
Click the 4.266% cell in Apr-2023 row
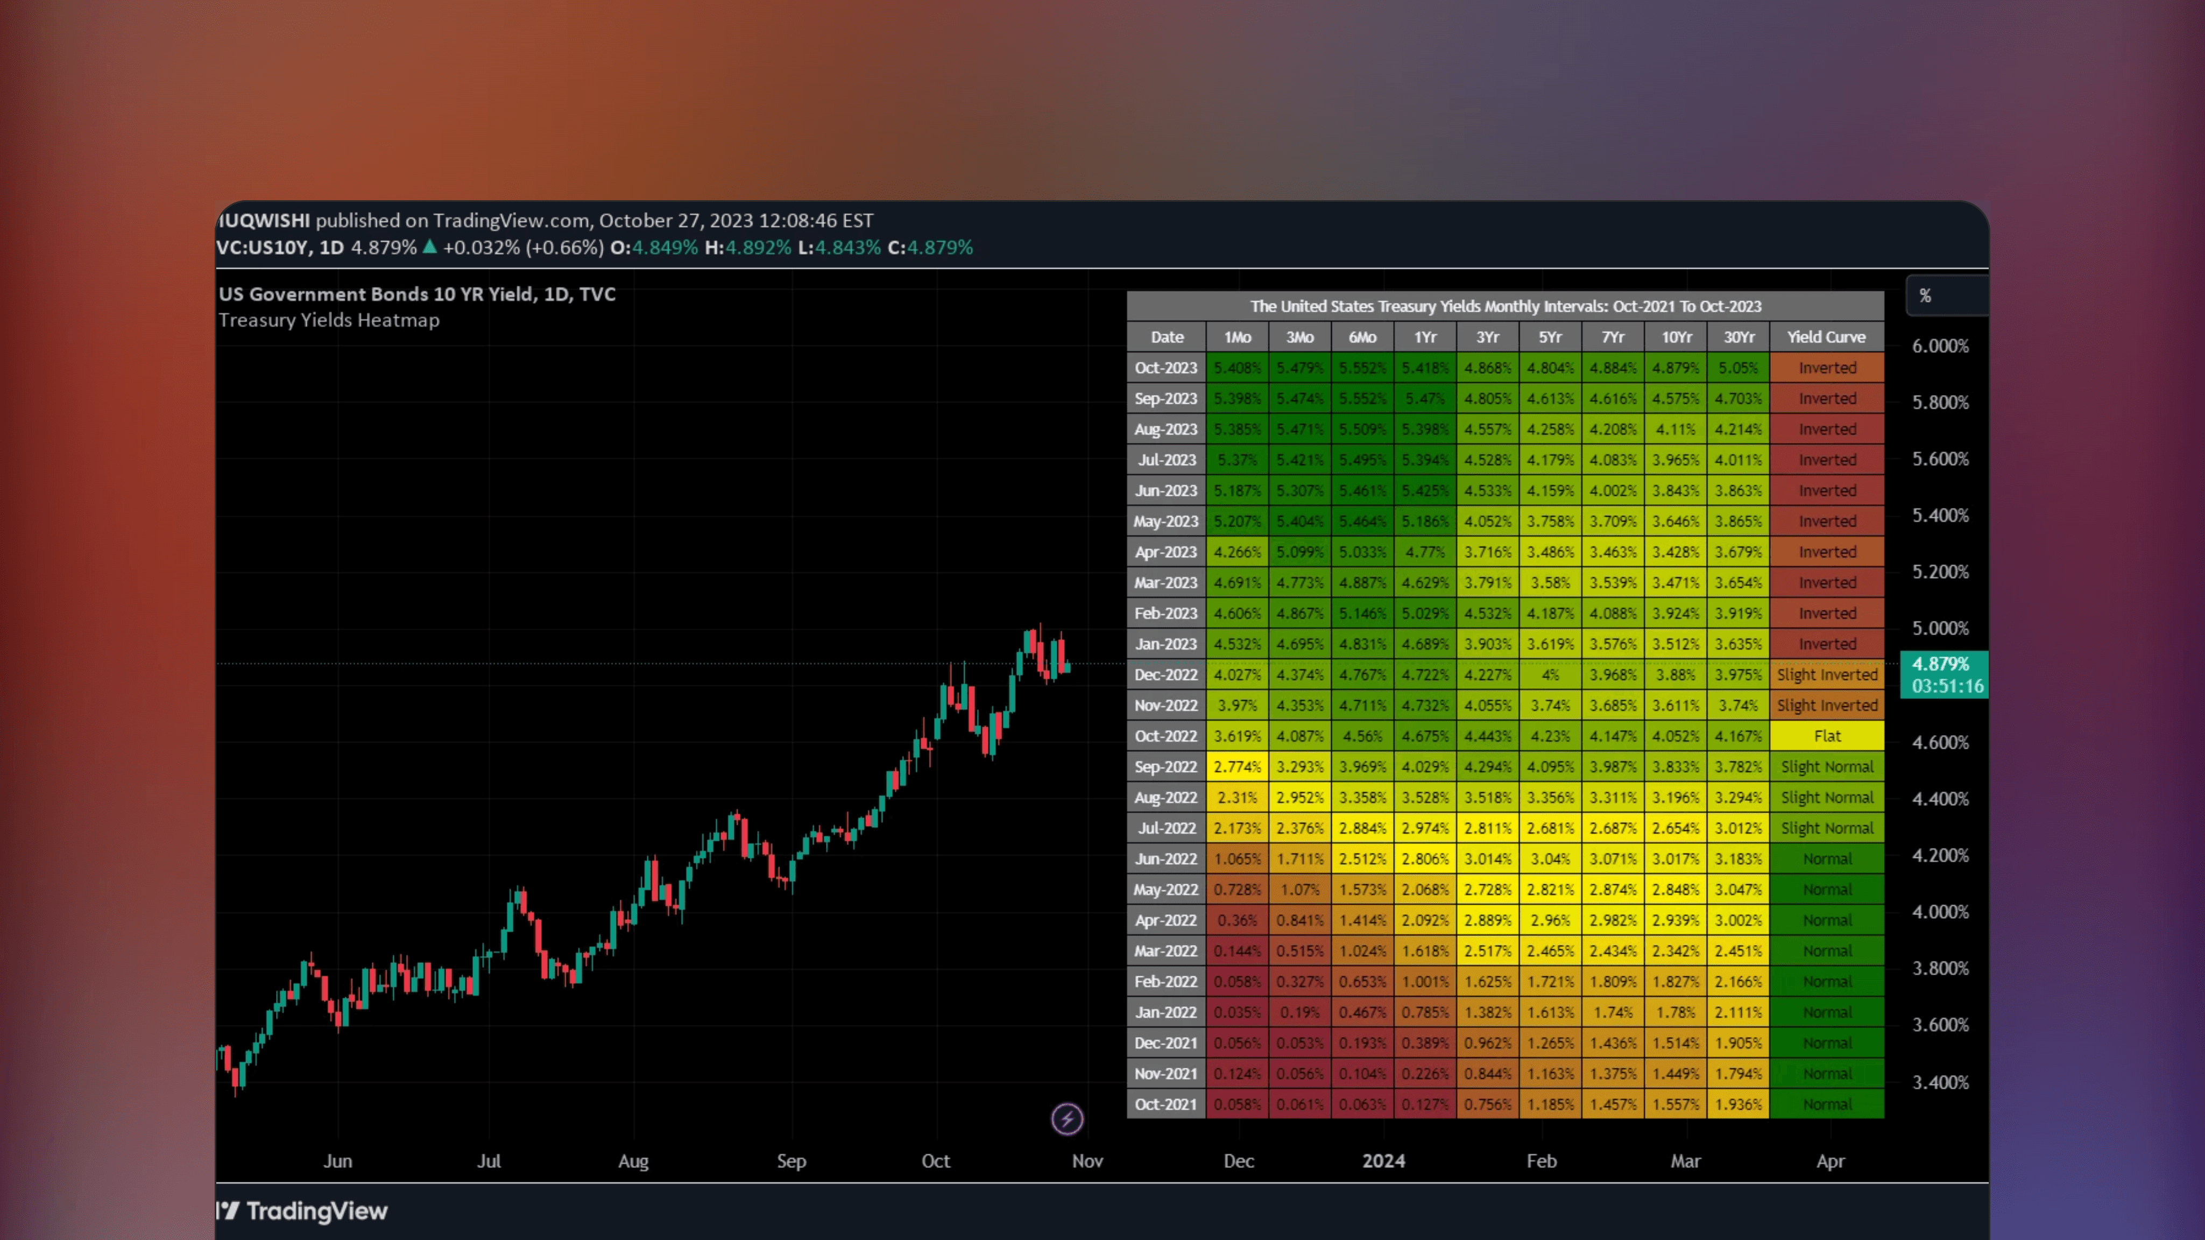(x=1237, y=552)
